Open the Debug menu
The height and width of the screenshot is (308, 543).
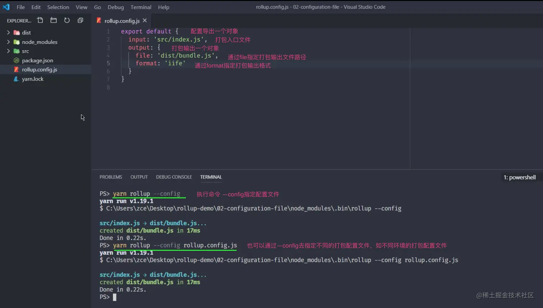click(x=116, y=7)
